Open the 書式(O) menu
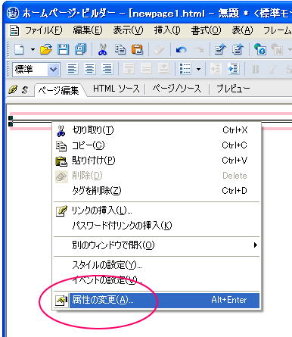Screen dimensions: 292x337 click(x=206, y=30)
